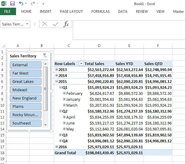Viewport: 185px width, 164px height.
Task: Click the Insert Function fx icon
Action: point(66,24)
